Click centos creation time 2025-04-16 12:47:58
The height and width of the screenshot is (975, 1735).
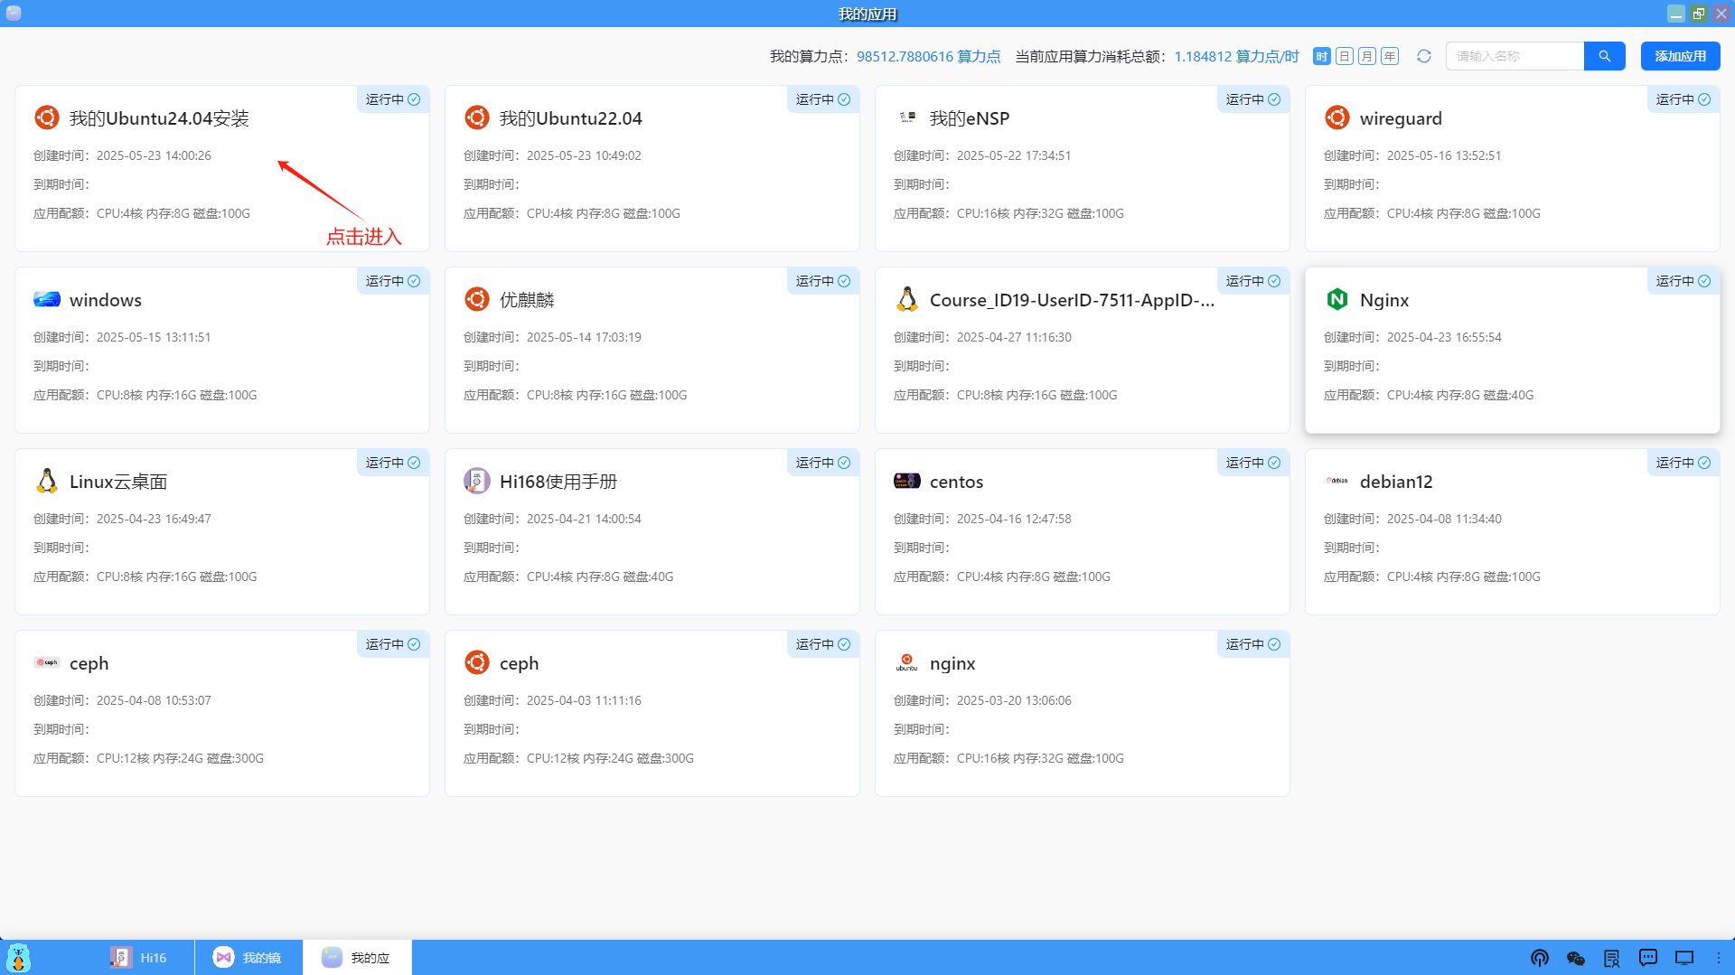pos(1014,519)
